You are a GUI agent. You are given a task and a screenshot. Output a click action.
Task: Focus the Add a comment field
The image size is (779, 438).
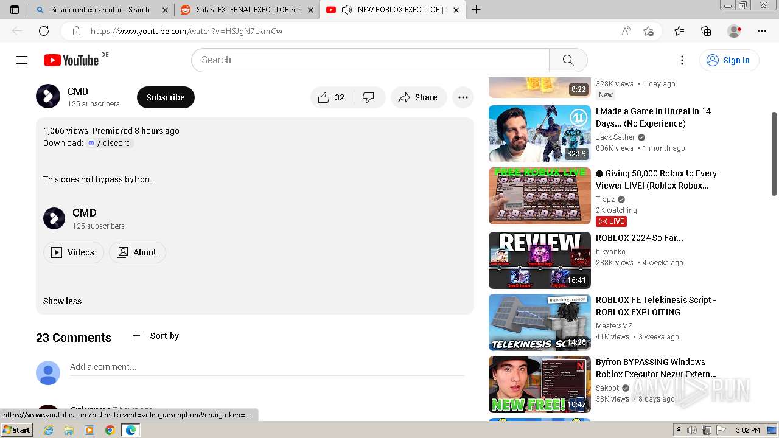pos(267,367)
